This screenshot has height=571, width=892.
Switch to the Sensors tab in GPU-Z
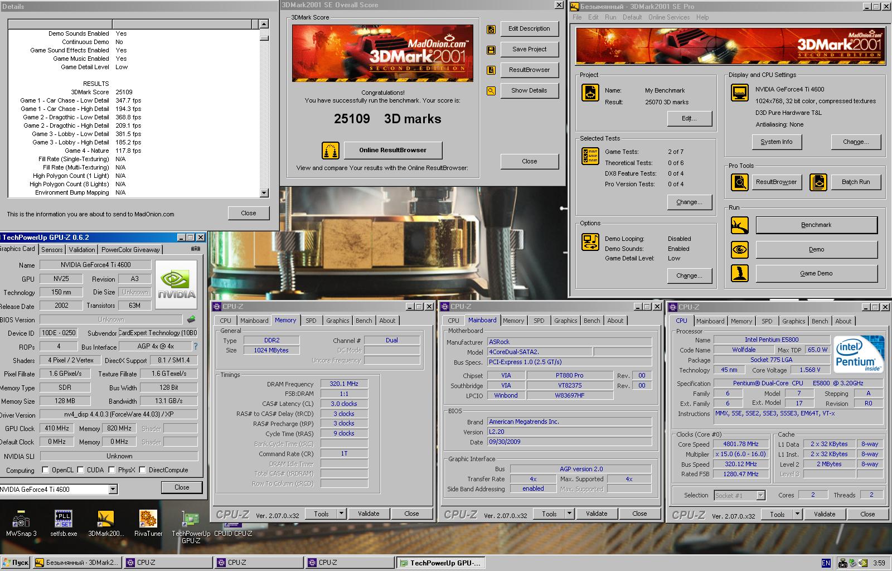[52, 250]
